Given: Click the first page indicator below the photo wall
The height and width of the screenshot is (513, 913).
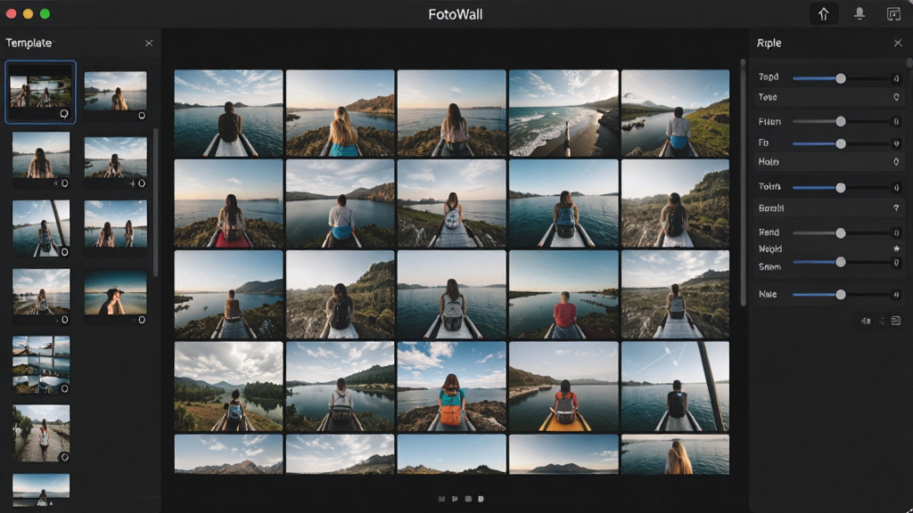Looking at the screenshot, I should (x=441, y=499).
